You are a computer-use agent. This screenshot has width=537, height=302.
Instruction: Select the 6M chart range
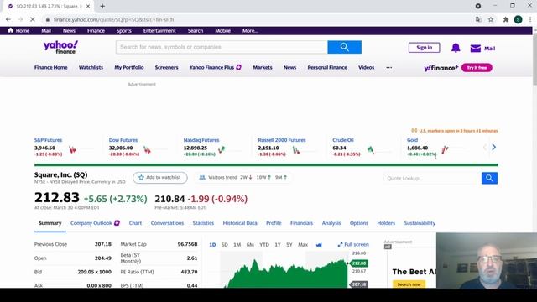(250, 244)
